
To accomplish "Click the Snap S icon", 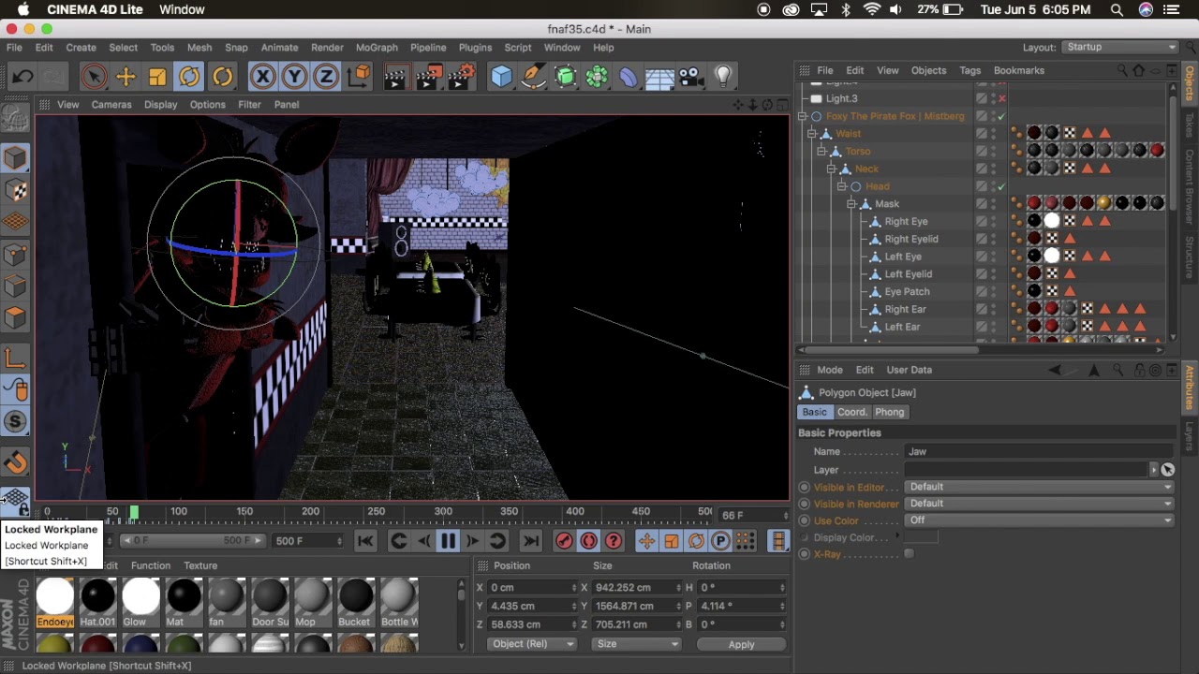I will pyautogui.click(x=15, y=421).
